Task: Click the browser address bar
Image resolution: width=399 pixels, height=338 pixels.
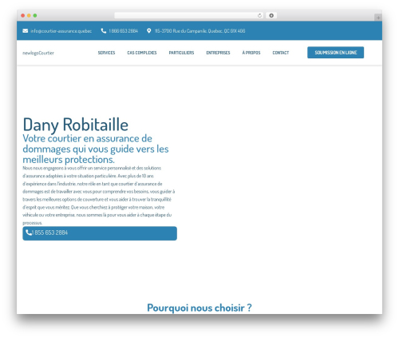Action: 189,15
